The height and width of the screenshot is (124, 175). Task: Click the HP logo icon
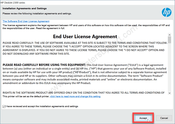point(167,12)
